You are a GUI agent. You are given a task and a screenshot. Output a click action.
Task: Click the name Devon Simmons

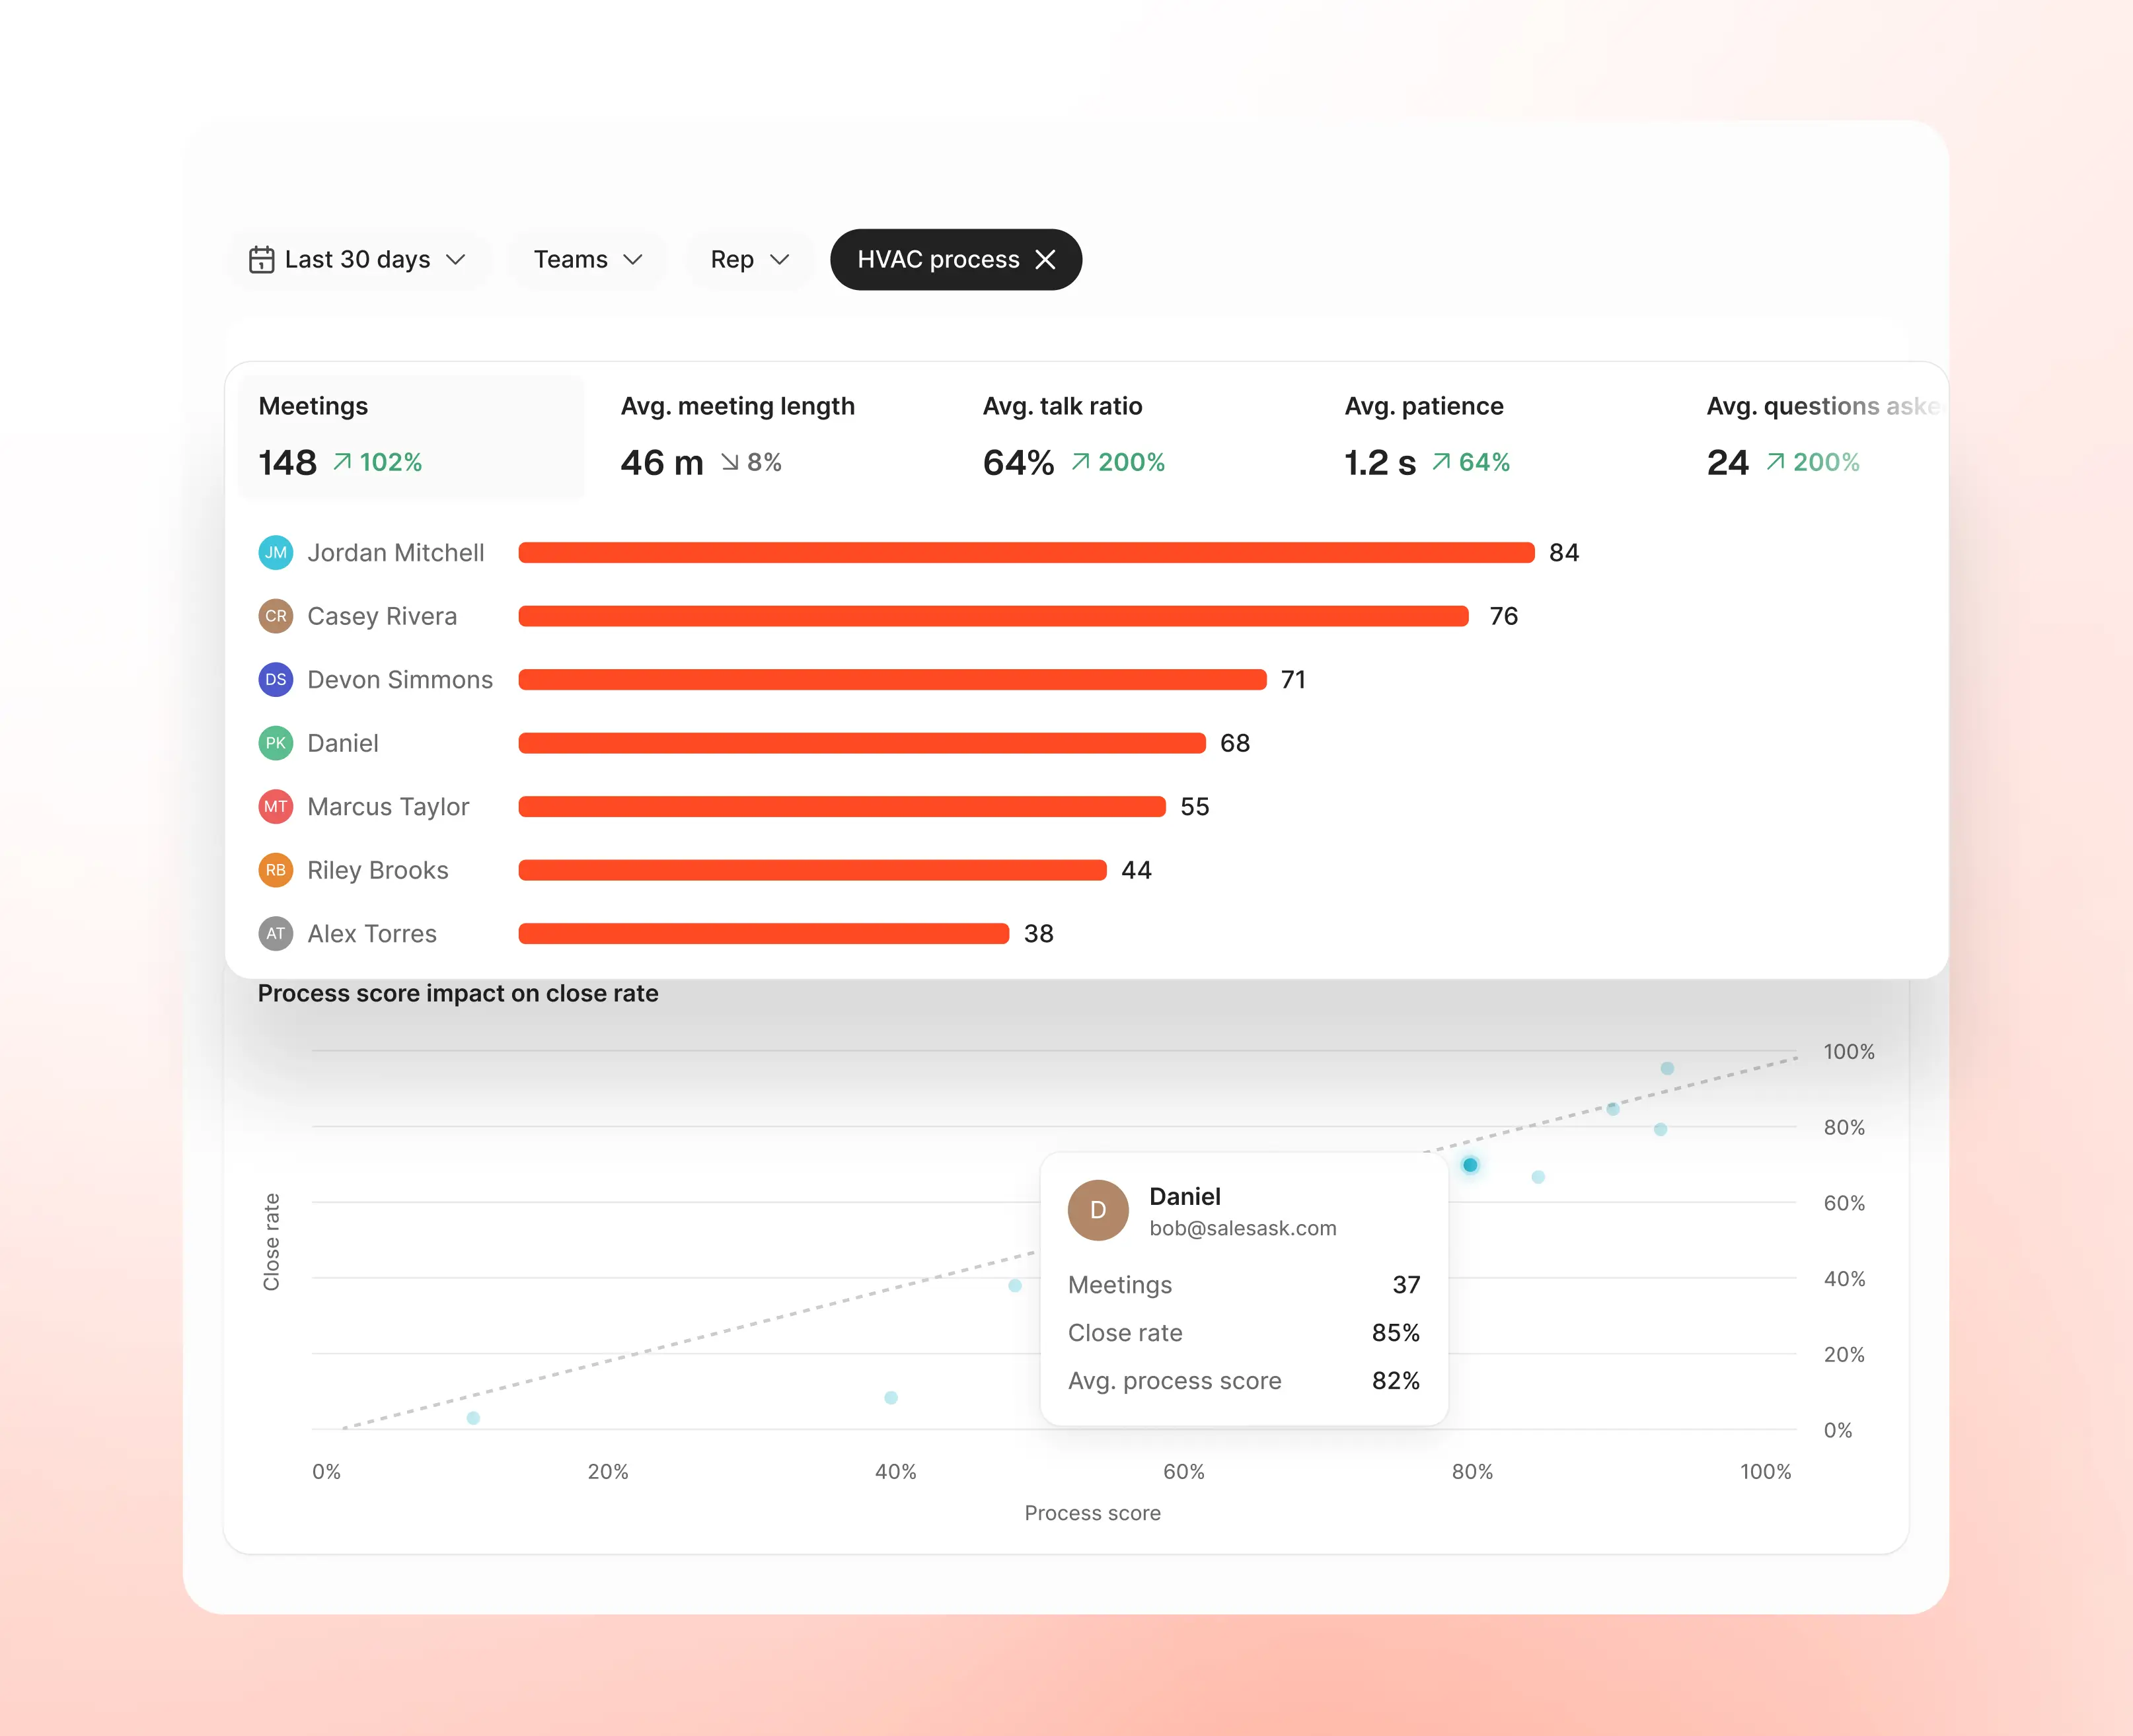pos(400,680)
